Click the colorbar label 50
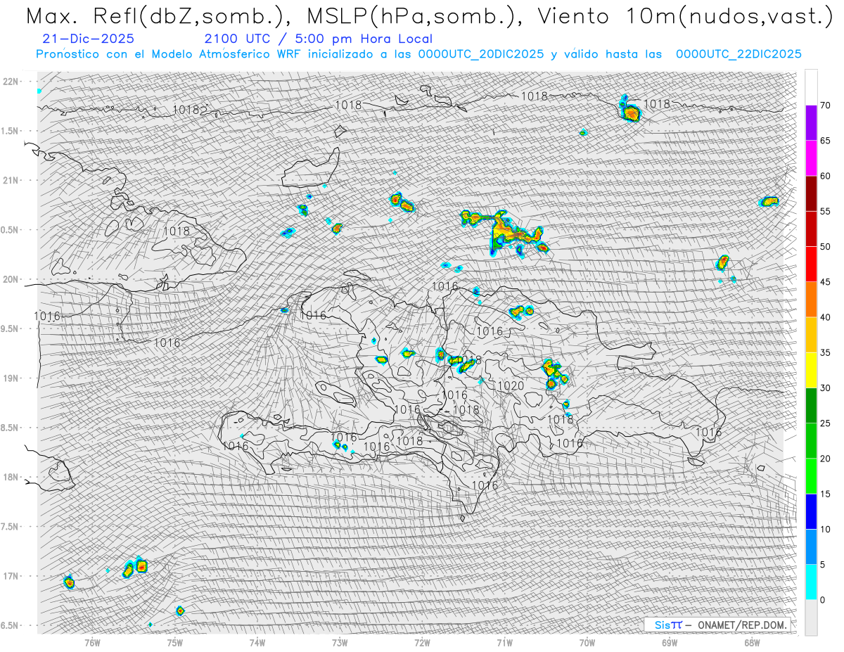This screenshot has width=844, height=652. click(x=825, y=247)
